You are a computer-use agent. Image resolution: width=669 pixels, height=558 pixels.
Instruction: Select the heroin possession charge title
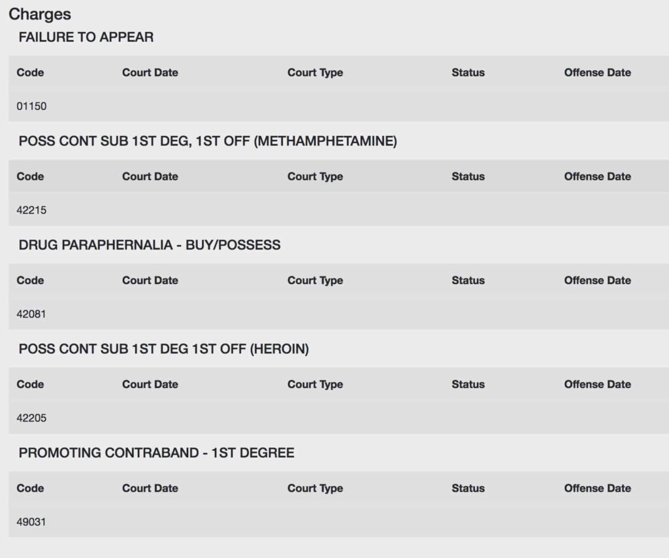(x=163, y=348)
